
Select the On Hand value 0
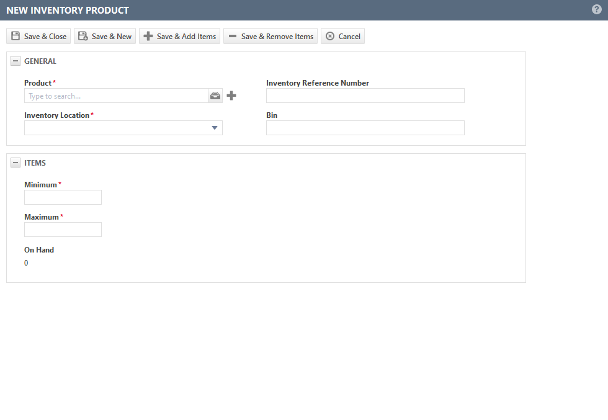[26, 263]
